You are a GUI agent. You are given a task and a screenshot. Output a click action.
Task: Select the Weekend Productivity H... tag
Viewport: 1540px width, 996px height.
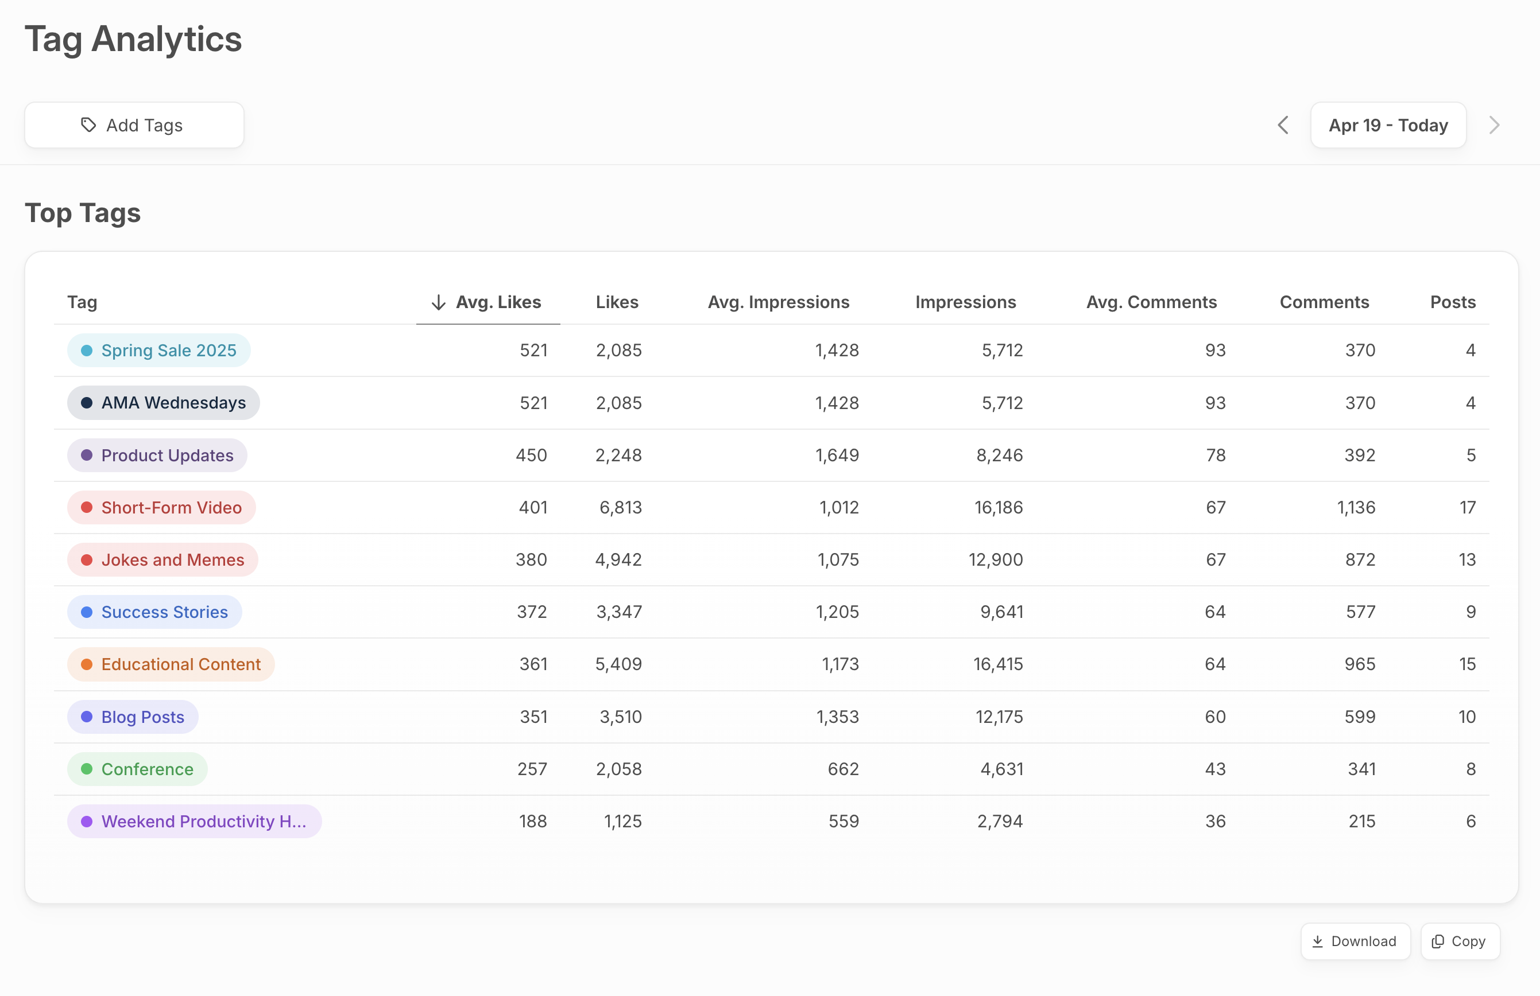pyautogui.click(x=194, y=822)
